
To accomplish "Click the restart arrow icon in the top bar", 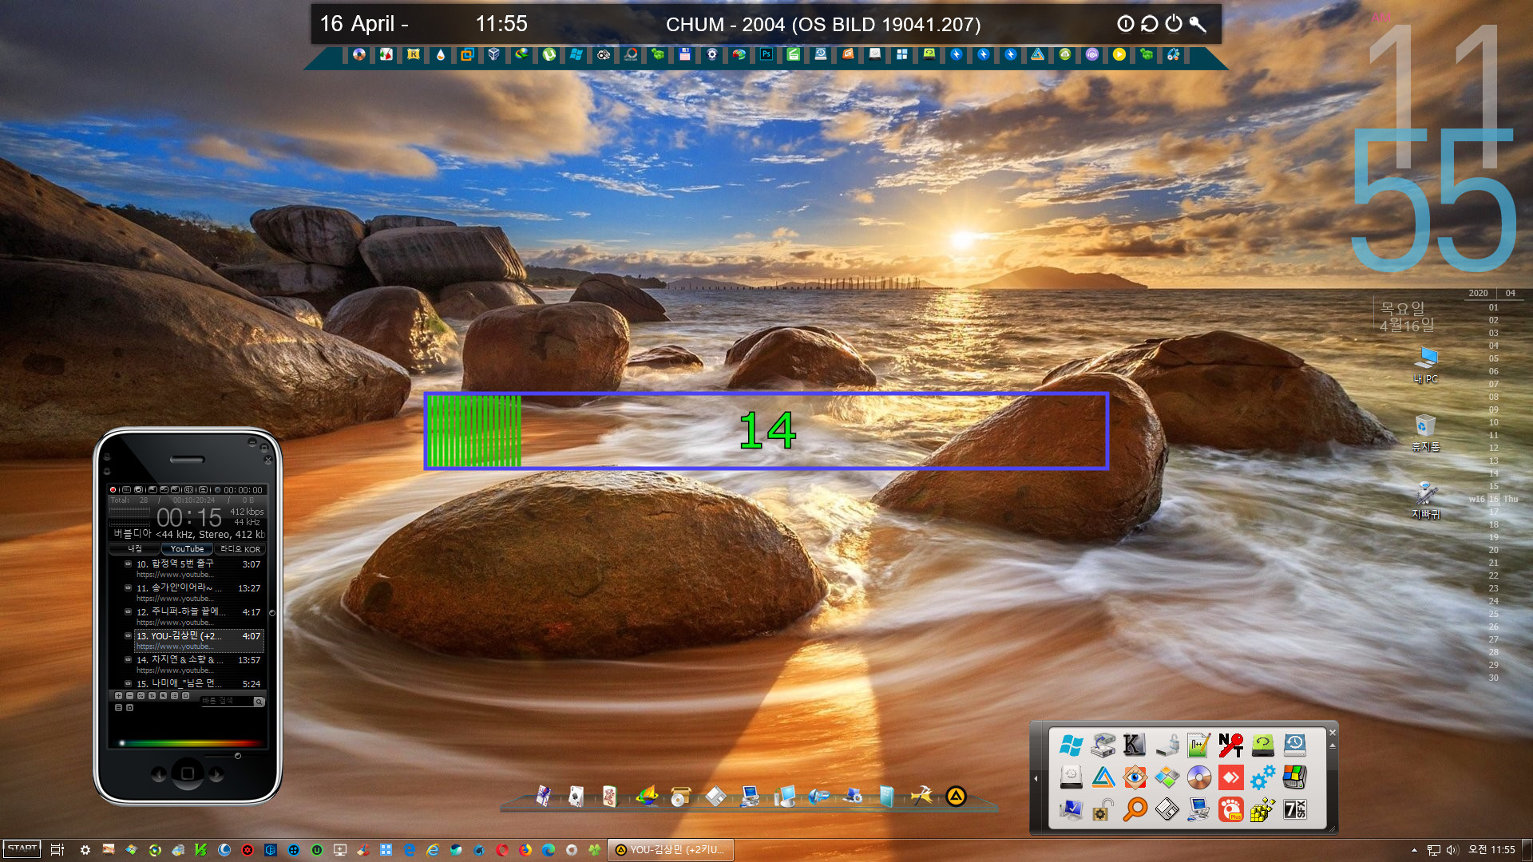I will 1150,24.
